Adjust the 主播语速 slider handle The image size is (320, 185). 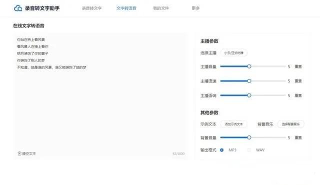tap(249, 81)
